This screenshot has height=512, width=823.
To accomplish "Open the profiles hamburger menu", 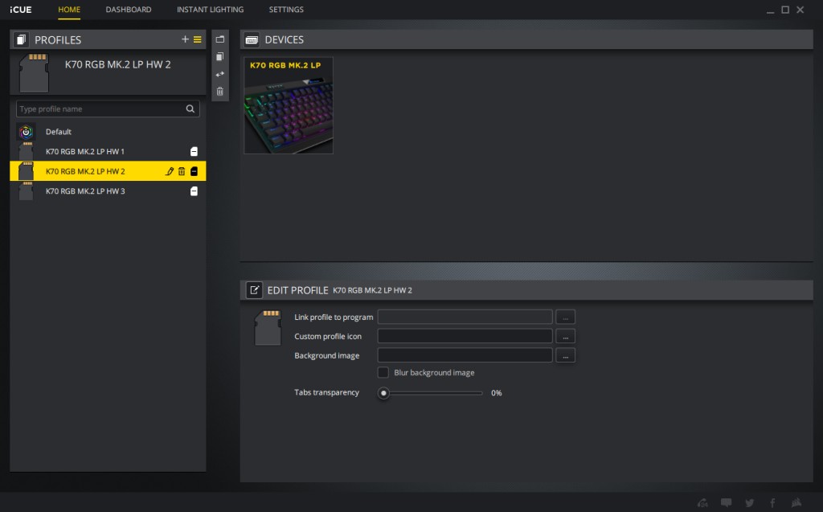I will (197, 39).
